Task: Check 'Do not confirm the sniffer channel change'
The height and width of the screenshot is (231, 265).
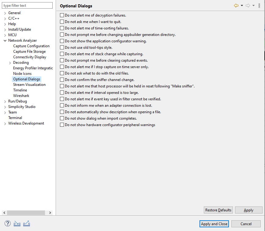Action: [62, 79]
